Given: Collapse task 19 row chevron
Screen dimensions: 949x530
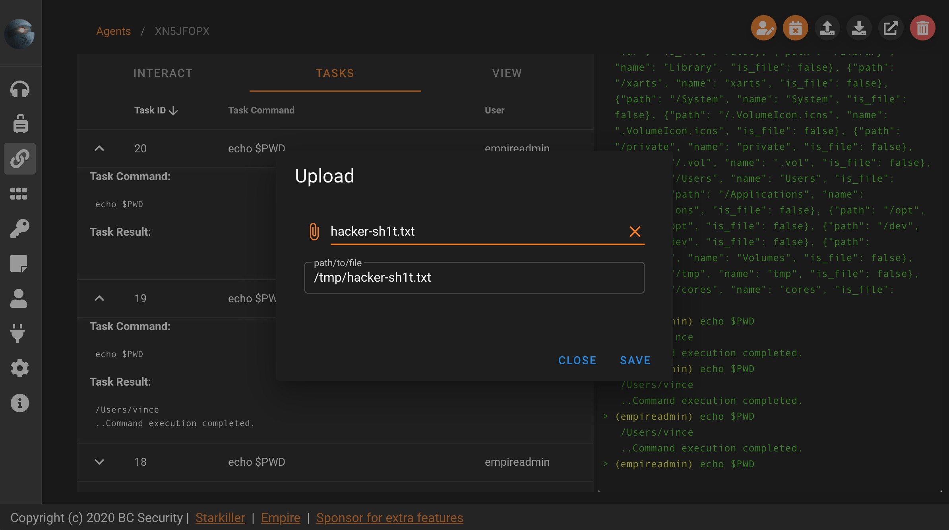Looking at the screenshot, I should click(99, 298).
